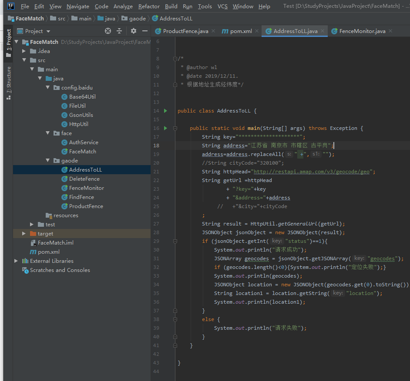The height and width of the screenshot is (381, 410).
Task: Fold the main method at line 16
Action: (175, 128)
